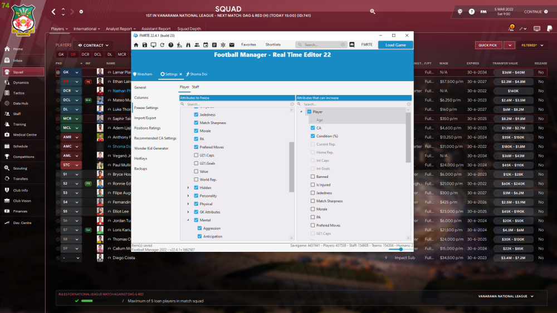Expand the Personality attributes group

(188, 196)
